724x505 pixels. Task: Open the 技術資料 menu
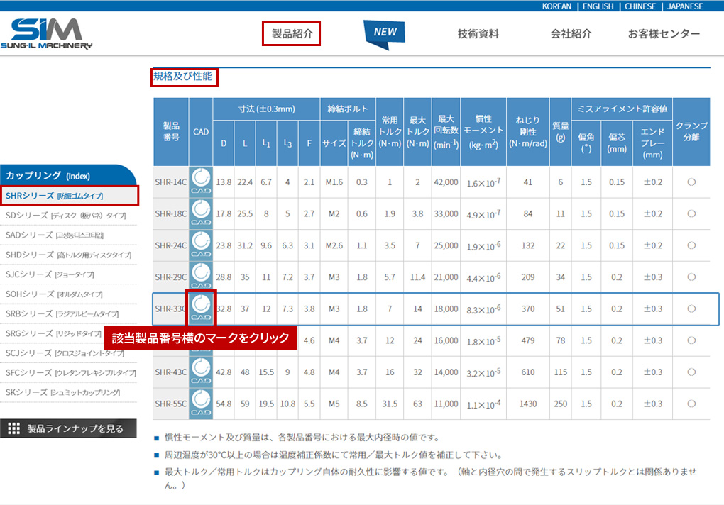478,33
